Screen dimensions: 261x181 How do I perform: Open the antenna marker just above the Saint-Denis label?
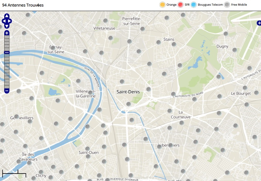(x=122, y=81)
